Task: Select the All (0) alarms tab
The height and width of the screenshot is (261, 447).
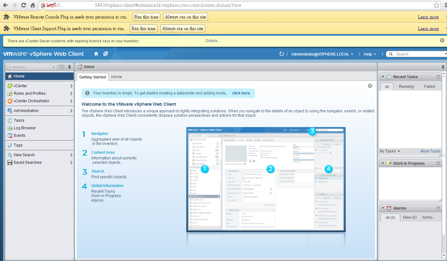Action: [x=390, y=217]
